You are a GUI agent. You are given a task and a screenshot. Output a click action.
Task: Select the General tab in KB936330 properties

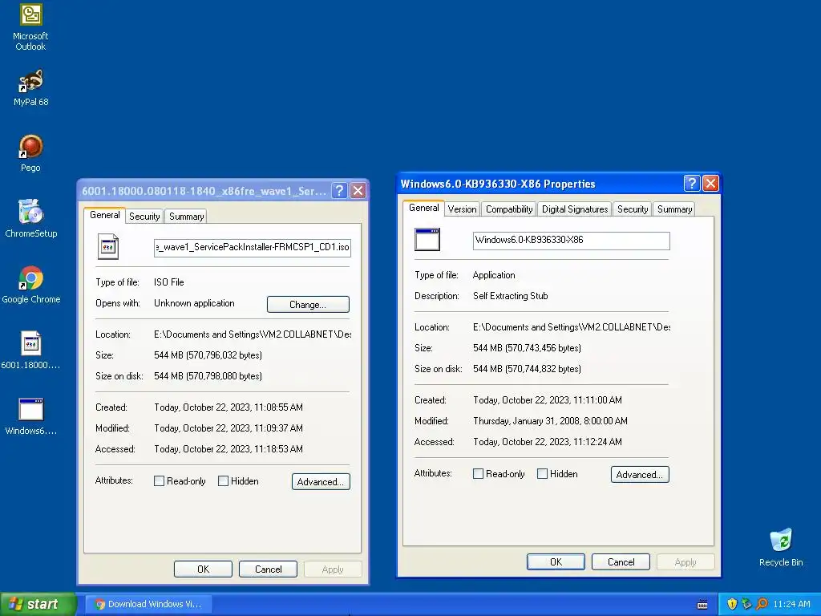pyautogui.click(x=423, y=208)
